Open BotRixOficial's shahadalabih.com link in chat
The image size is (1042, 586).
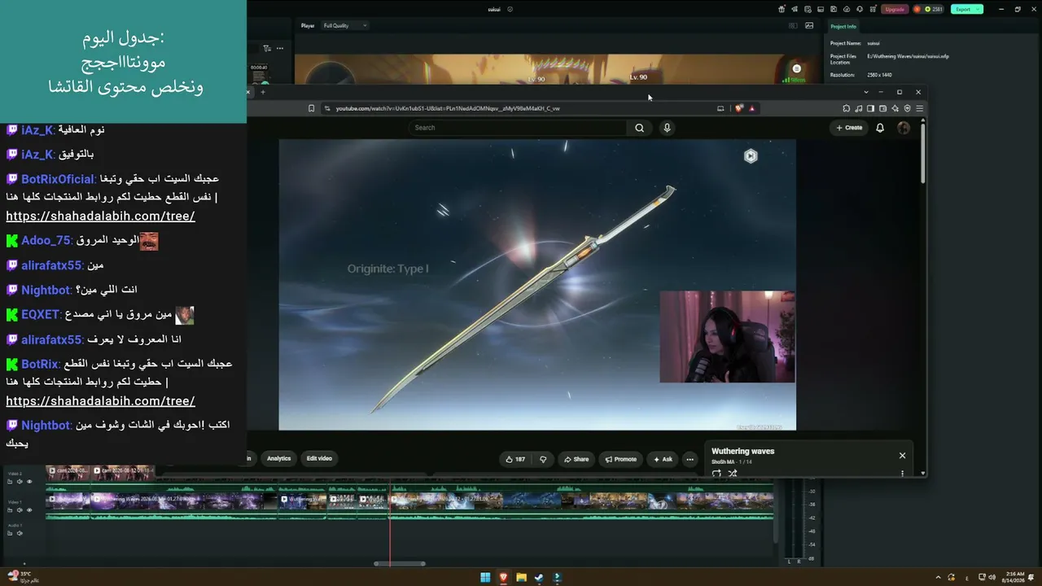pos(100,216)
